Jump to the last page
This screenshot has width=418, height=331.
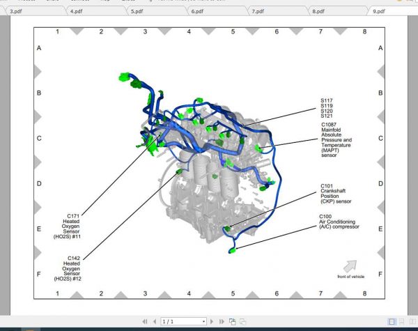click(x=222, y=322)
